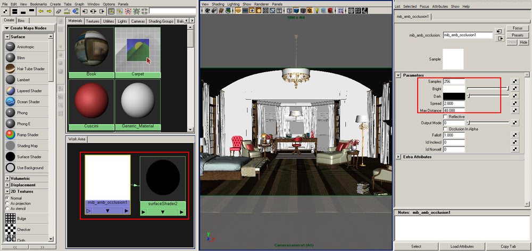532x251 pixels.
Task: Click the Bright color swatch
Action: click(x=454, y=89)
